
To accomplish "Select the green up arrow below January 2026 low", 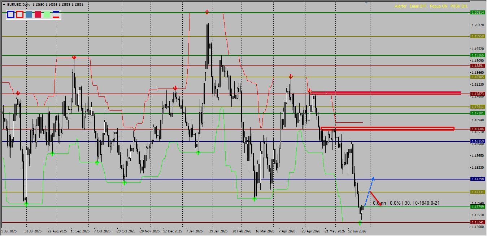I will point(198,153).
